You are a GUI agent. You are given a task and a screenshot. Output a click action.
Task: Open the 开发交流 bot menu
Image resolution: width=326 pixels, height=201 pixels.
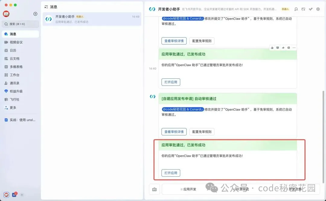tap(241, 189)
